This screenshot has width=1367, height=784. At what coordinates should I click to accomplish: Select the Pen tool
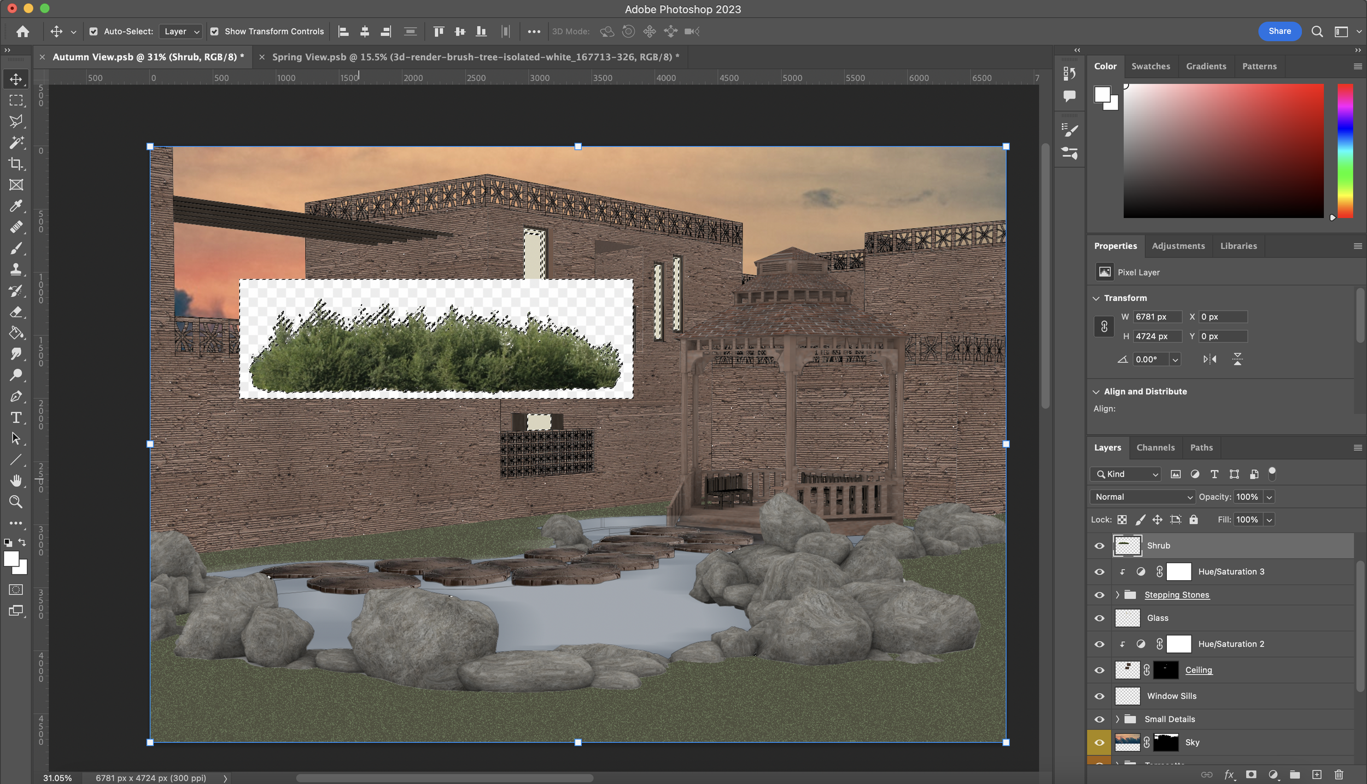16,397
